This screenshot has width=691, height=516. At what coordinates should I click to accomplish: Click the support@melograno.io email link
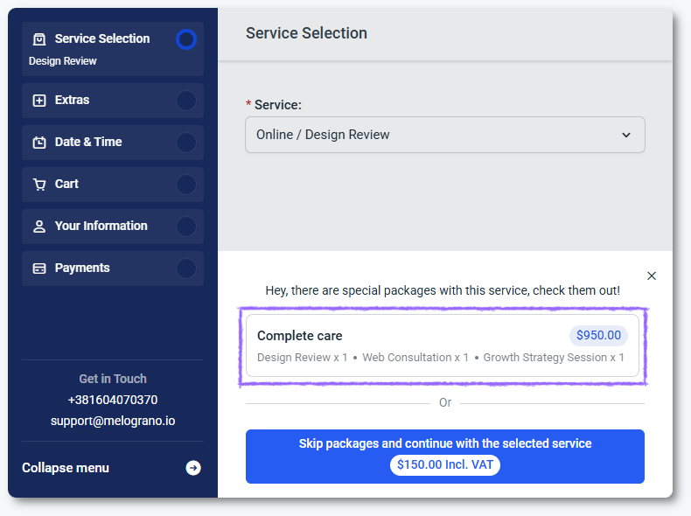[x=113, y=421]
